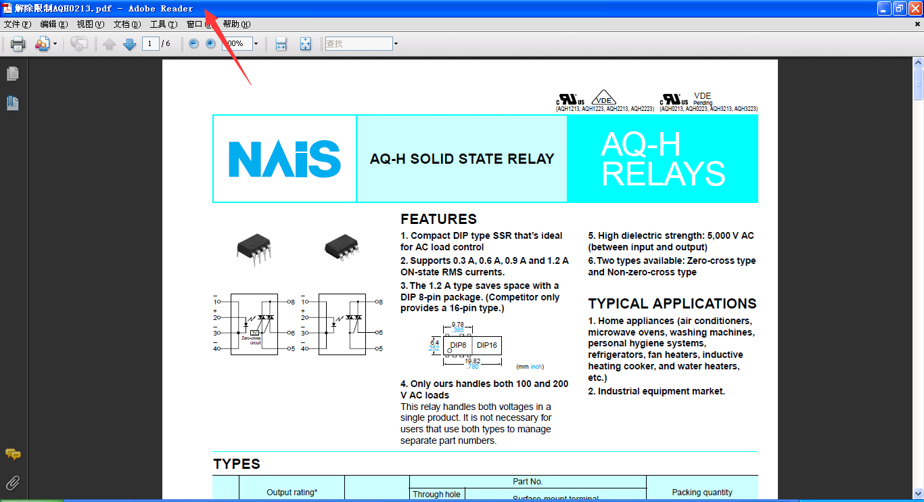Screen dimensions: 924x502
Task: Click the 'AQ-H RELAYS' cyan title
Action: tap(663, 159)
